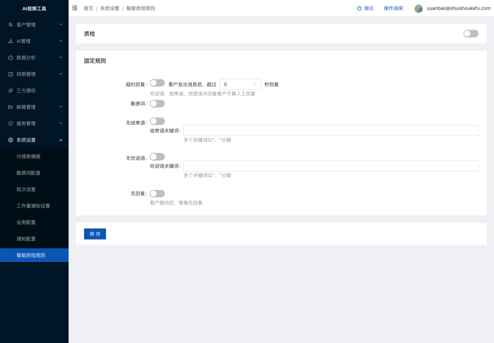Click the AI管理 node icon

click(x=11, y=41)
